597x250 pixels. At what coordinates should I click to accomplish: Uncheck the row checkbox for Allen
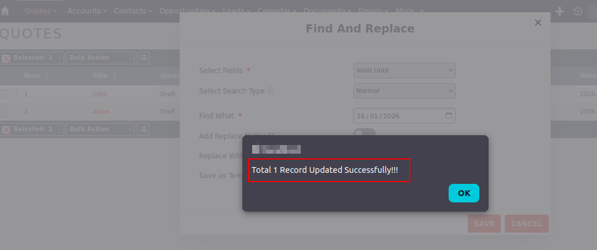pos(4,111)
